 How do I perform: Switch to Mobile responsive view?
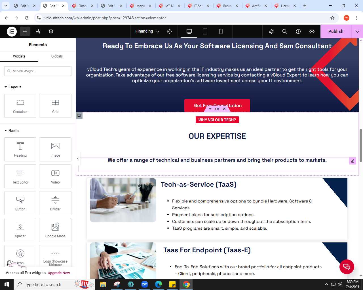[x=221, y=31]
